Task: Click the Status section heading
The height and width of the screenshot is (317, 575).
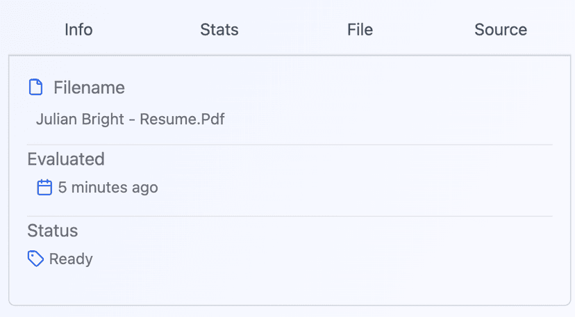Action: pyautogui.click(x=53, y=231)
